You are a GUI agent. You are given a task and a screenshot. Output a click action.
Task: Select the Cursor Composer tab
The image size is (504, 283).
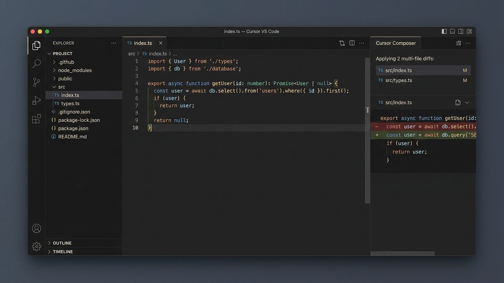click(396, 43)
